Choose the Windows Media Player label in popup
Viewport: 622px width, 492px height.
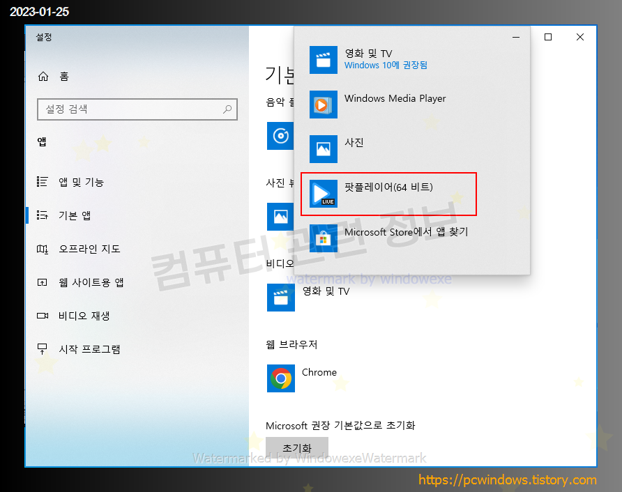point(395,98)
